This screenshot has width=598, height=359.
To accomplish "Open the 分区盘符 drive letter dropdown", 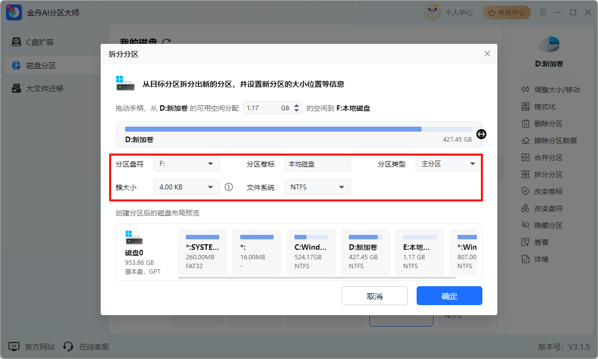I will click(x=186, y=163).
